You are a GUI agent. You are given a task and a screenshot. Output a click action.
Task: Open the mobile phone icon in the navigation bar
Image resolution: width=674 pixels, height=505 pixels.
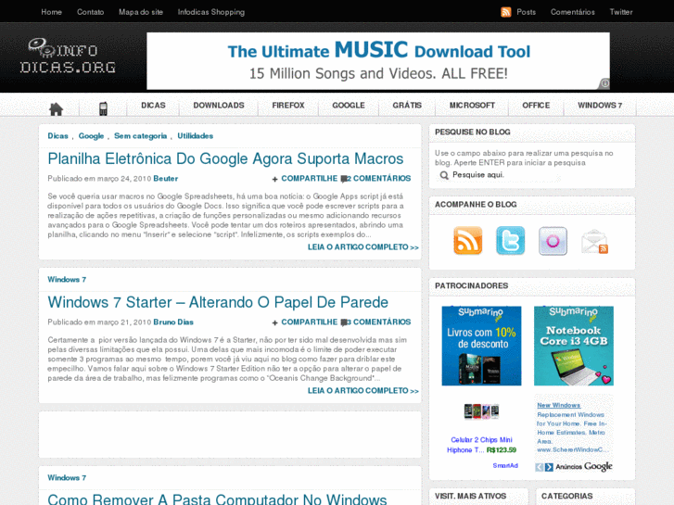click(103, 108)
